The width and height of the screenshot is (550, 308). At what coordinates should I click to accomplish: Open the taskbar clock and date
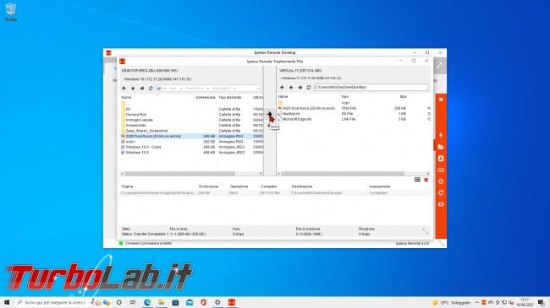point(525,302)
